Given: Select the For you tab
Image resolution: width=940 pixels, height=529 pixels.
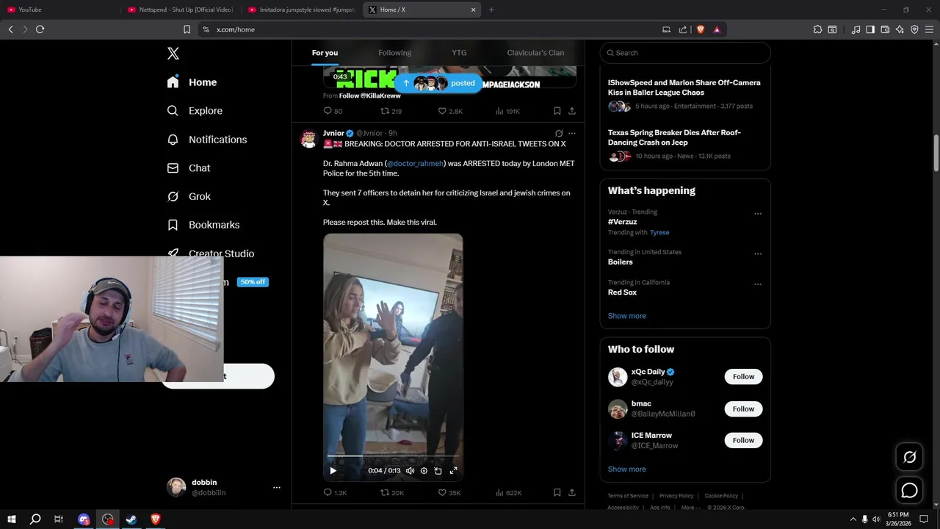Looking at the screenshot, I should (325, 53).
